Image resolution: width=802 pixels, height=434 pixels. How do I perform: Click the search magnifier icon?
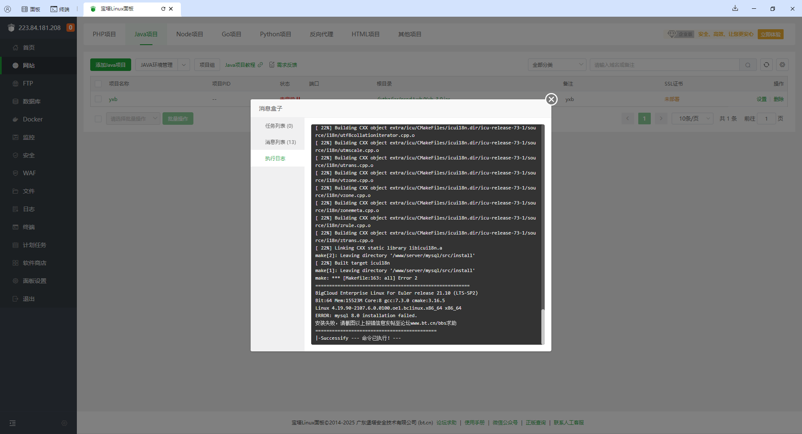[748, 65]
